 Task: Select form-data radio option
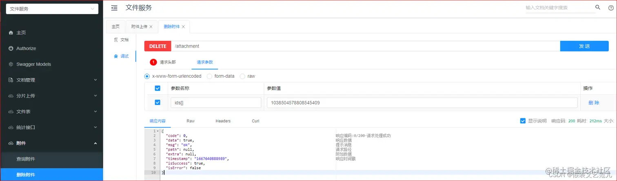pos(210,76)
